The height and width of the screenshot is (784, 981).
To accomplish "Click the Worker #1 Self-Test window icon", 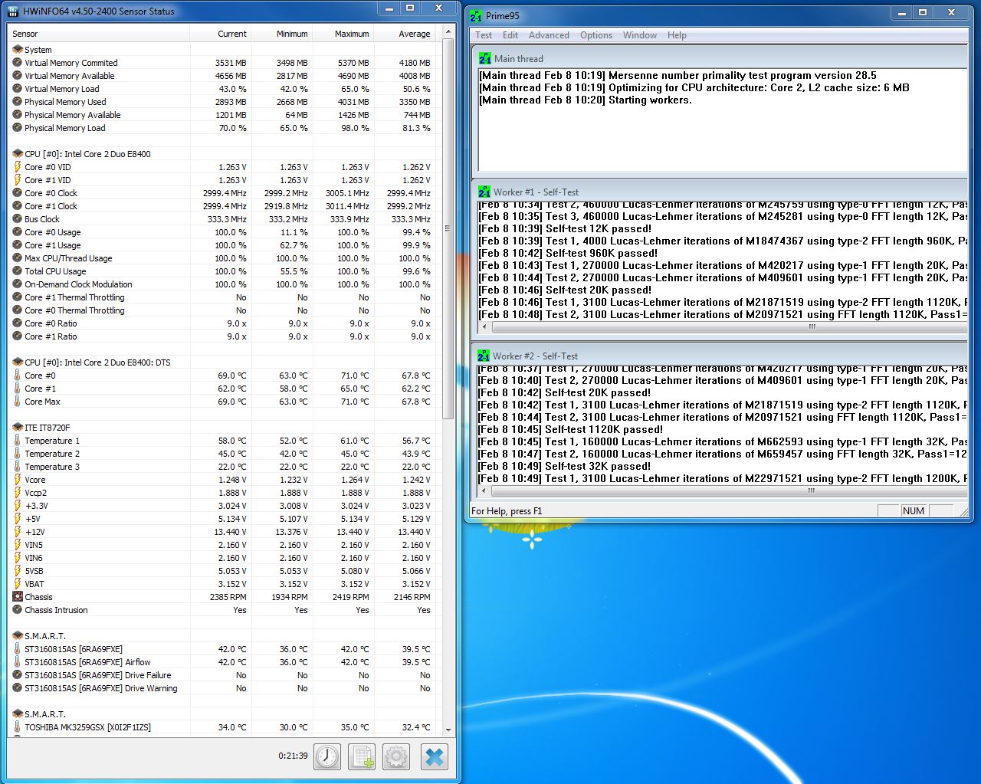I will (484, 192).
